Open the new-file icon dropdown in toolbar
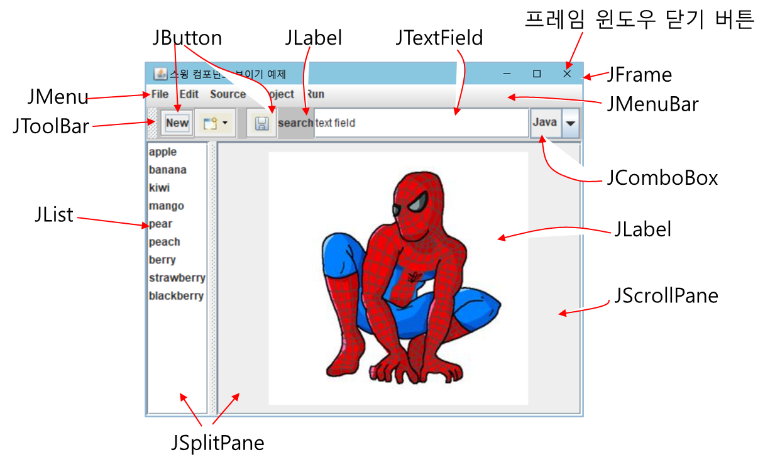Screen dimensions: 775x467 pos(215,123)
